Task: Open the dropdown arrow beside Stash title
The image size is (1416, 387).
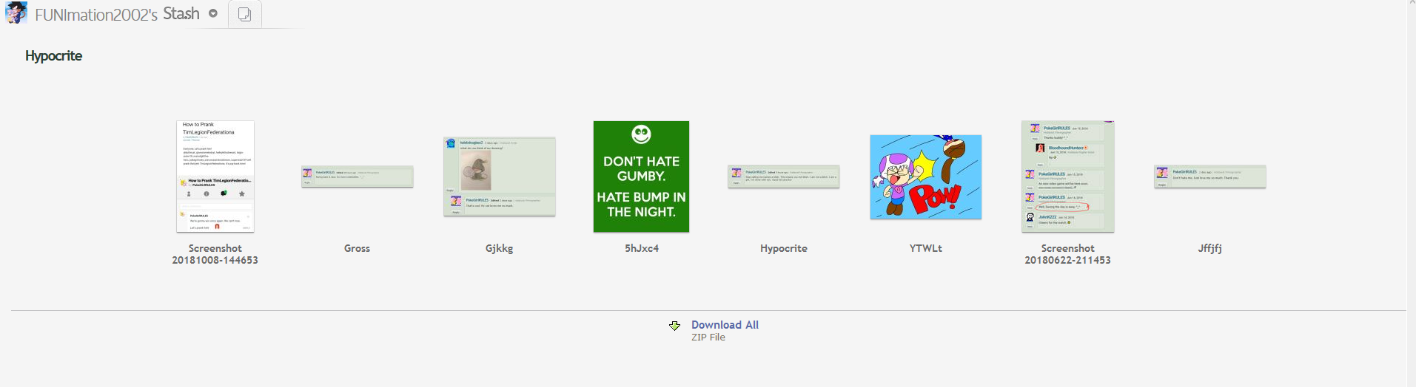Action: [213, 13]
